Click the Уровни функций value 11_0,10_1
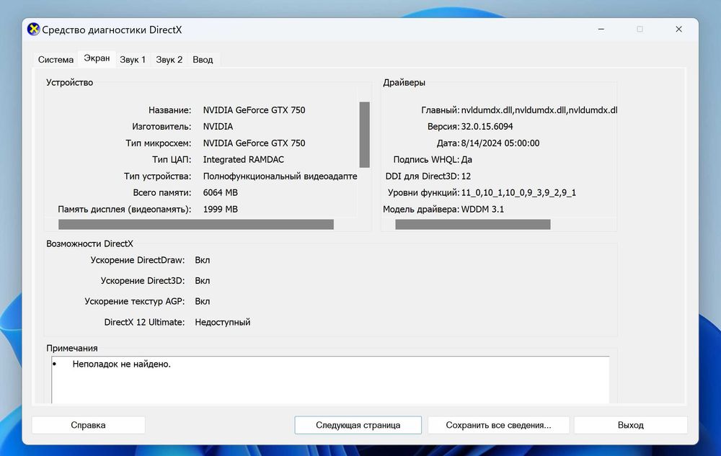This screenshot has width=721, height=456. (518, 193)
